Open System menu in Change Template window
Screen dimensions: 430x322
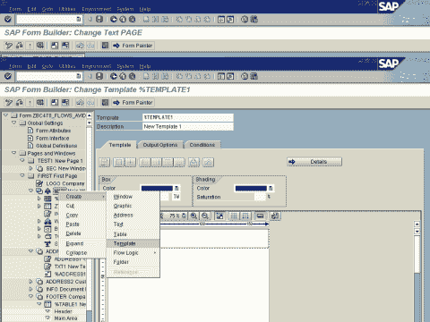click(x=125, y=66)
